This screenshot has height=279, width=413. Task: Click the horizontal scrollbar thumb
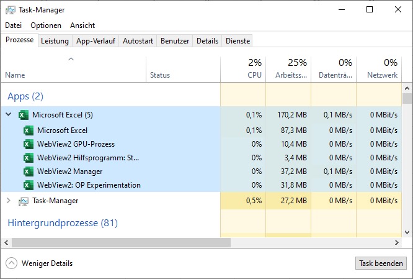tap(121, 242)
